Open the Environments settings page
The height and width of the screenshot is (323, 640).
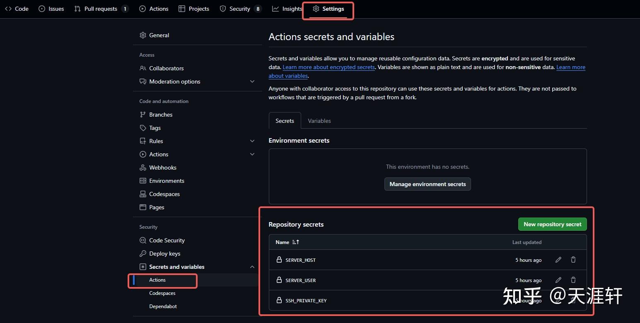[x=167, y=181]
